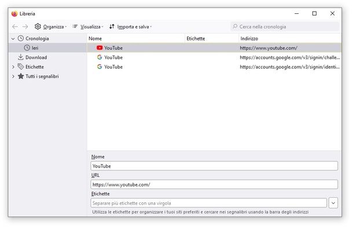
Task: Collapse the Cronologia tree node
Action: click(x=13, y=39)
